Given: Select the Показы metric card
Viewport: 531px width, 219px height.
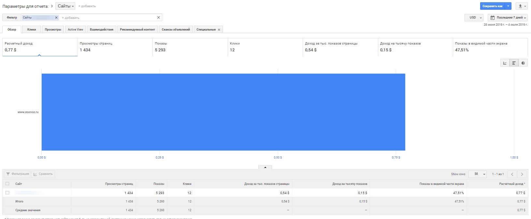Looking at the screenshot, I should [x=190, y=47].
